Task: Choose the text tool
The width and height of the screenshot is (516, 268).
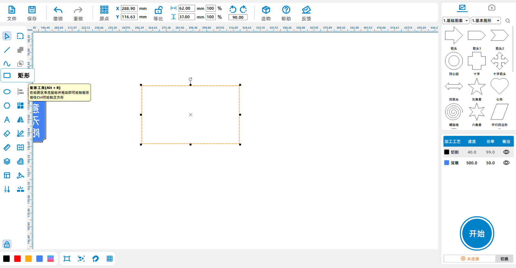Action: 7,120
